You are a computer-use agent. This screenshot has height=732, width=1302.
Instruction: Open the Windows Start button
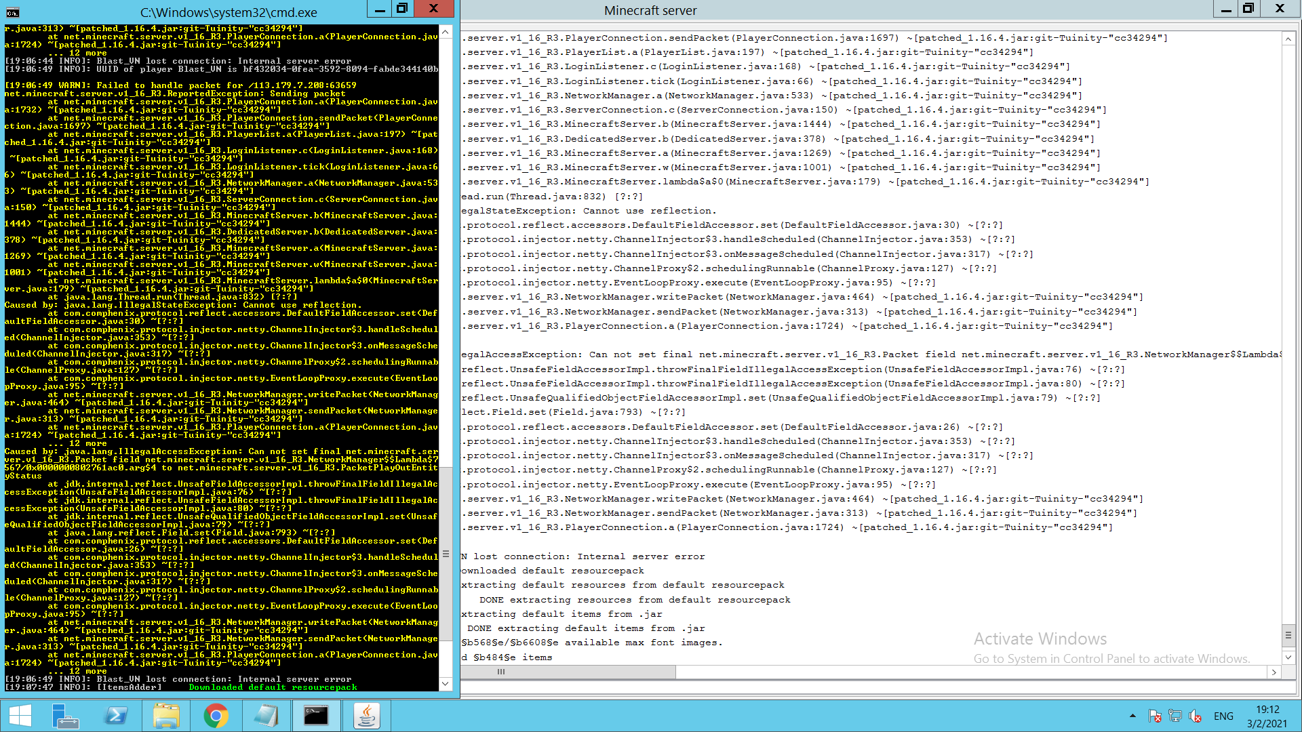[20, 716]
